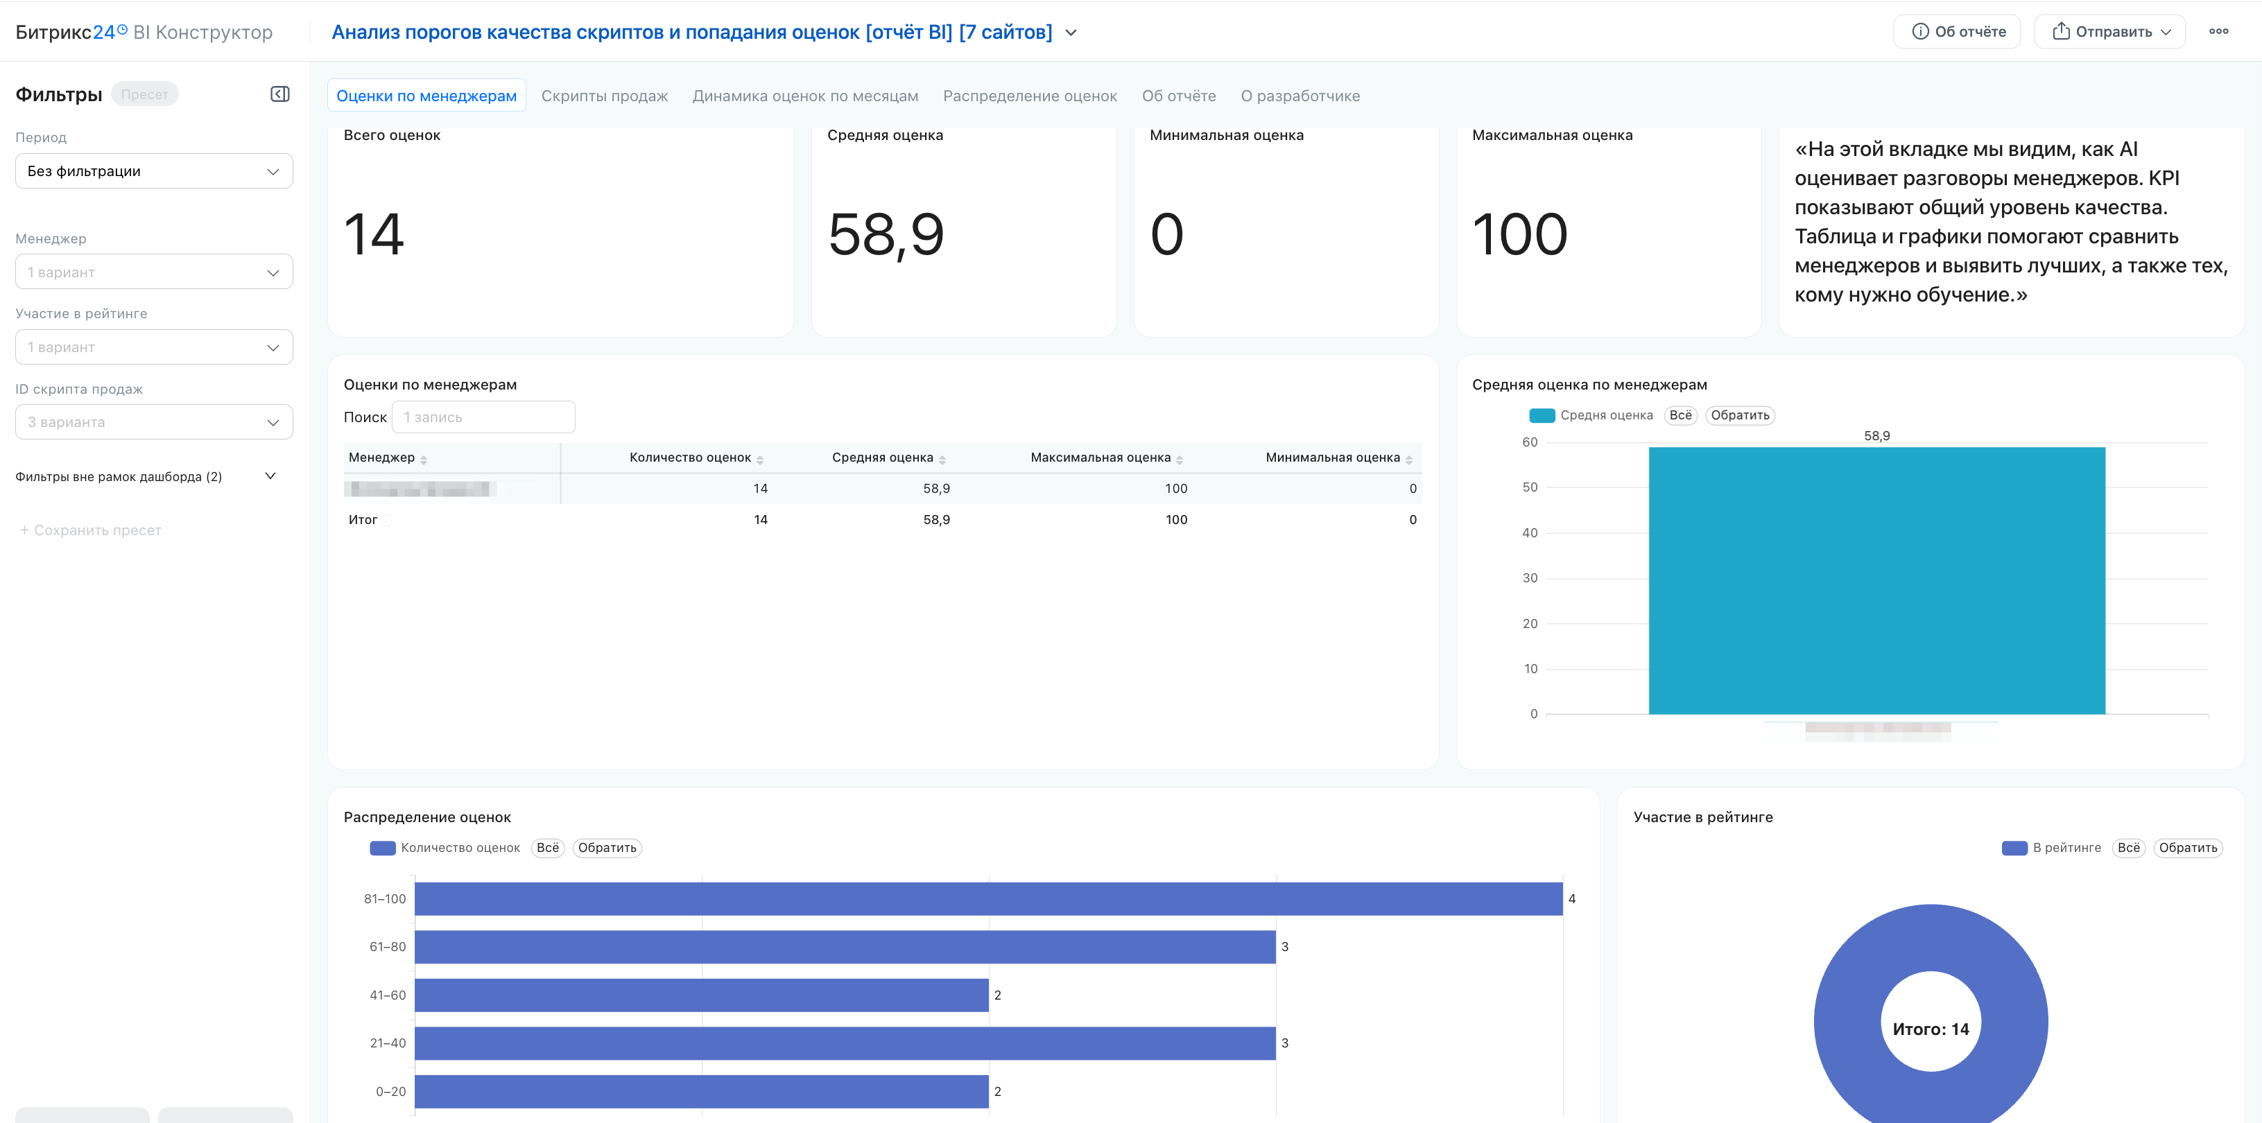The width and height of the screenshot is (2262, 1123).
Task: Open the three-dots more options menu
Action: click(2219, 32)
